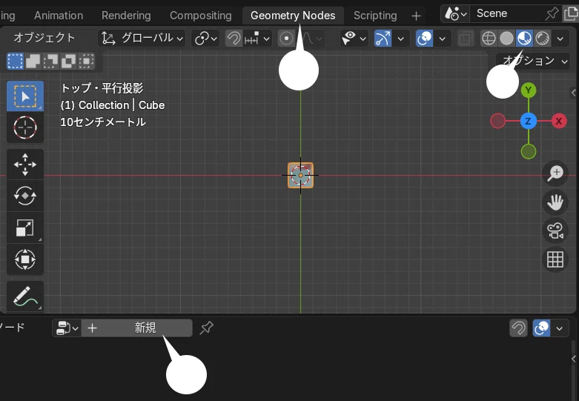
Task: Switch to the Compositing workspace tab
Action: pyautogui.click(x=200, y=16)
